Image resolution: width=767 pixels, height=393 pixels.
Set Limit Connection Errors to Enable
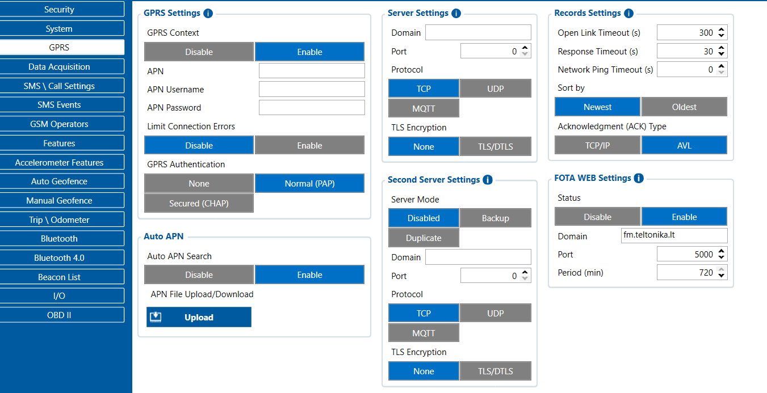309,145
